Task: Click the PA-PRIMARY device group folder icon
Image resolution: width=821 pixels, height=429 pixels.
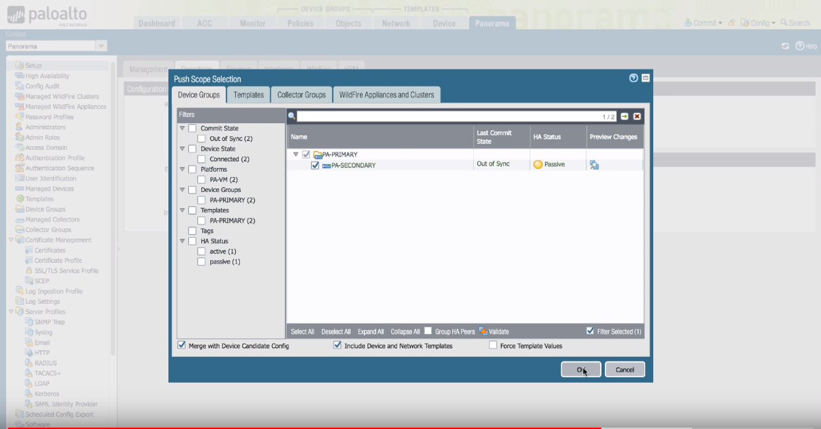Action: coord(317,155)
